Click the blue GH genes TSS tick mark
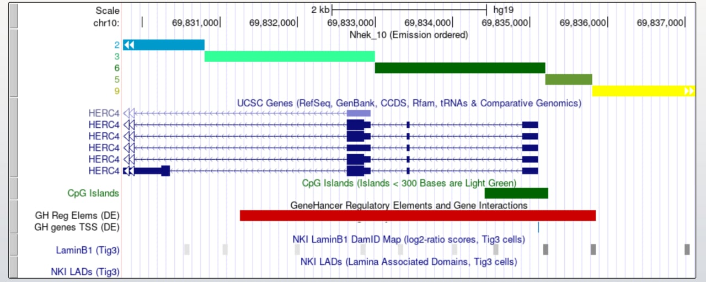Screen dimensions: 706x282 pyautogui.click(x=538, y=227)
